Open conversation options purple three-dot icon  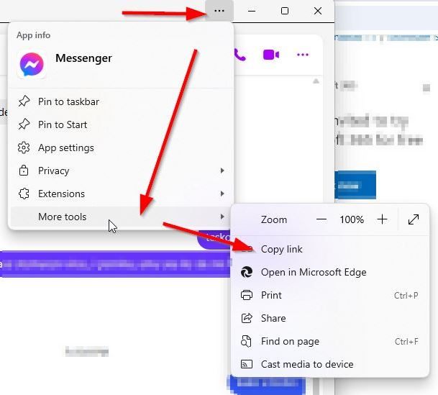pos(303,55)
